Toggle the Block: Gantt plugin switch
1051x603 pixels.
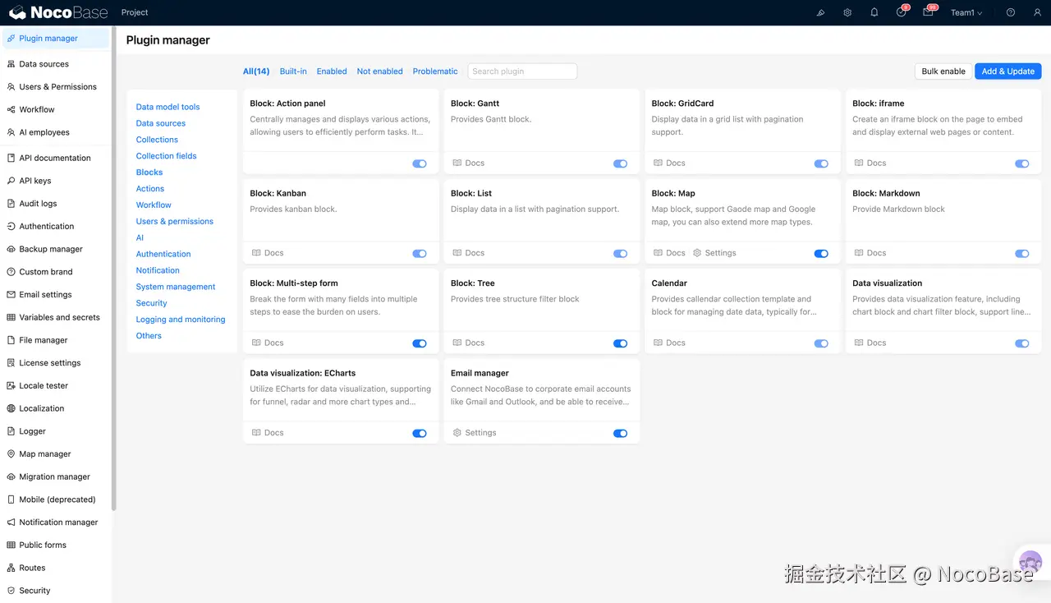[620, 163]
